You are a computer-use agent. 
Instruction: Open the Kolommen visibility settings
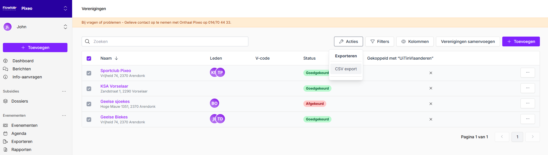click(415, 41)
